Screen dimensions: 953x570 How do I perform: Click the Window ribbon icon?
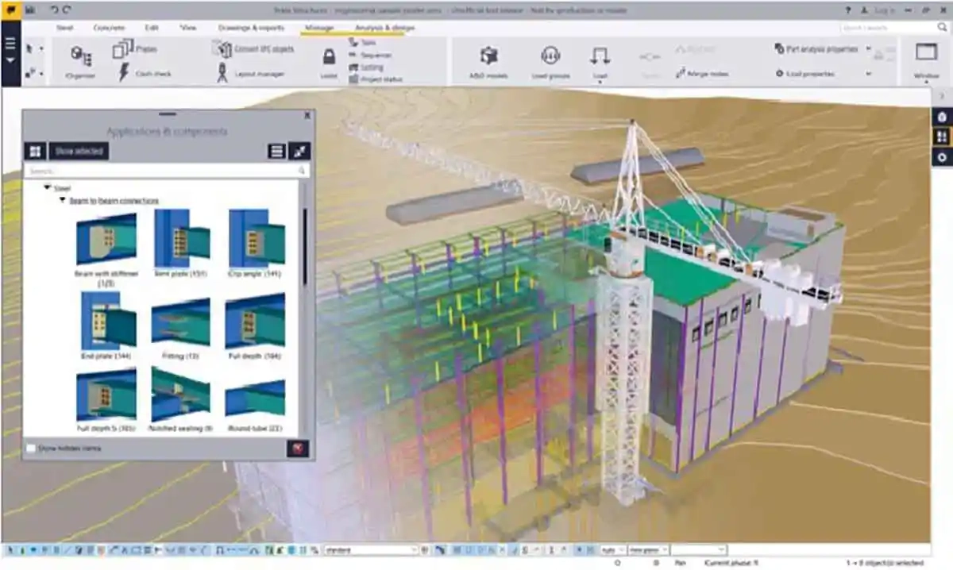click(926, 54)
